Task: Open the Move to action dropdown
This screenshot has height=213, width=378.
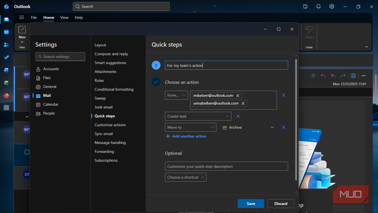Action: click(191, 127)
